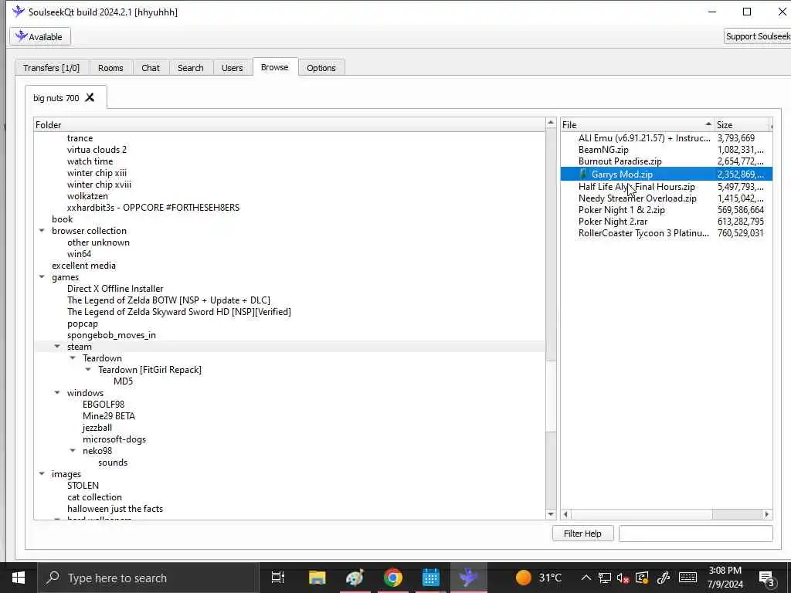Switch to the Transfers [1/0] tab
Viewport: 791px width, 593px height.
(x=52, y=68)
